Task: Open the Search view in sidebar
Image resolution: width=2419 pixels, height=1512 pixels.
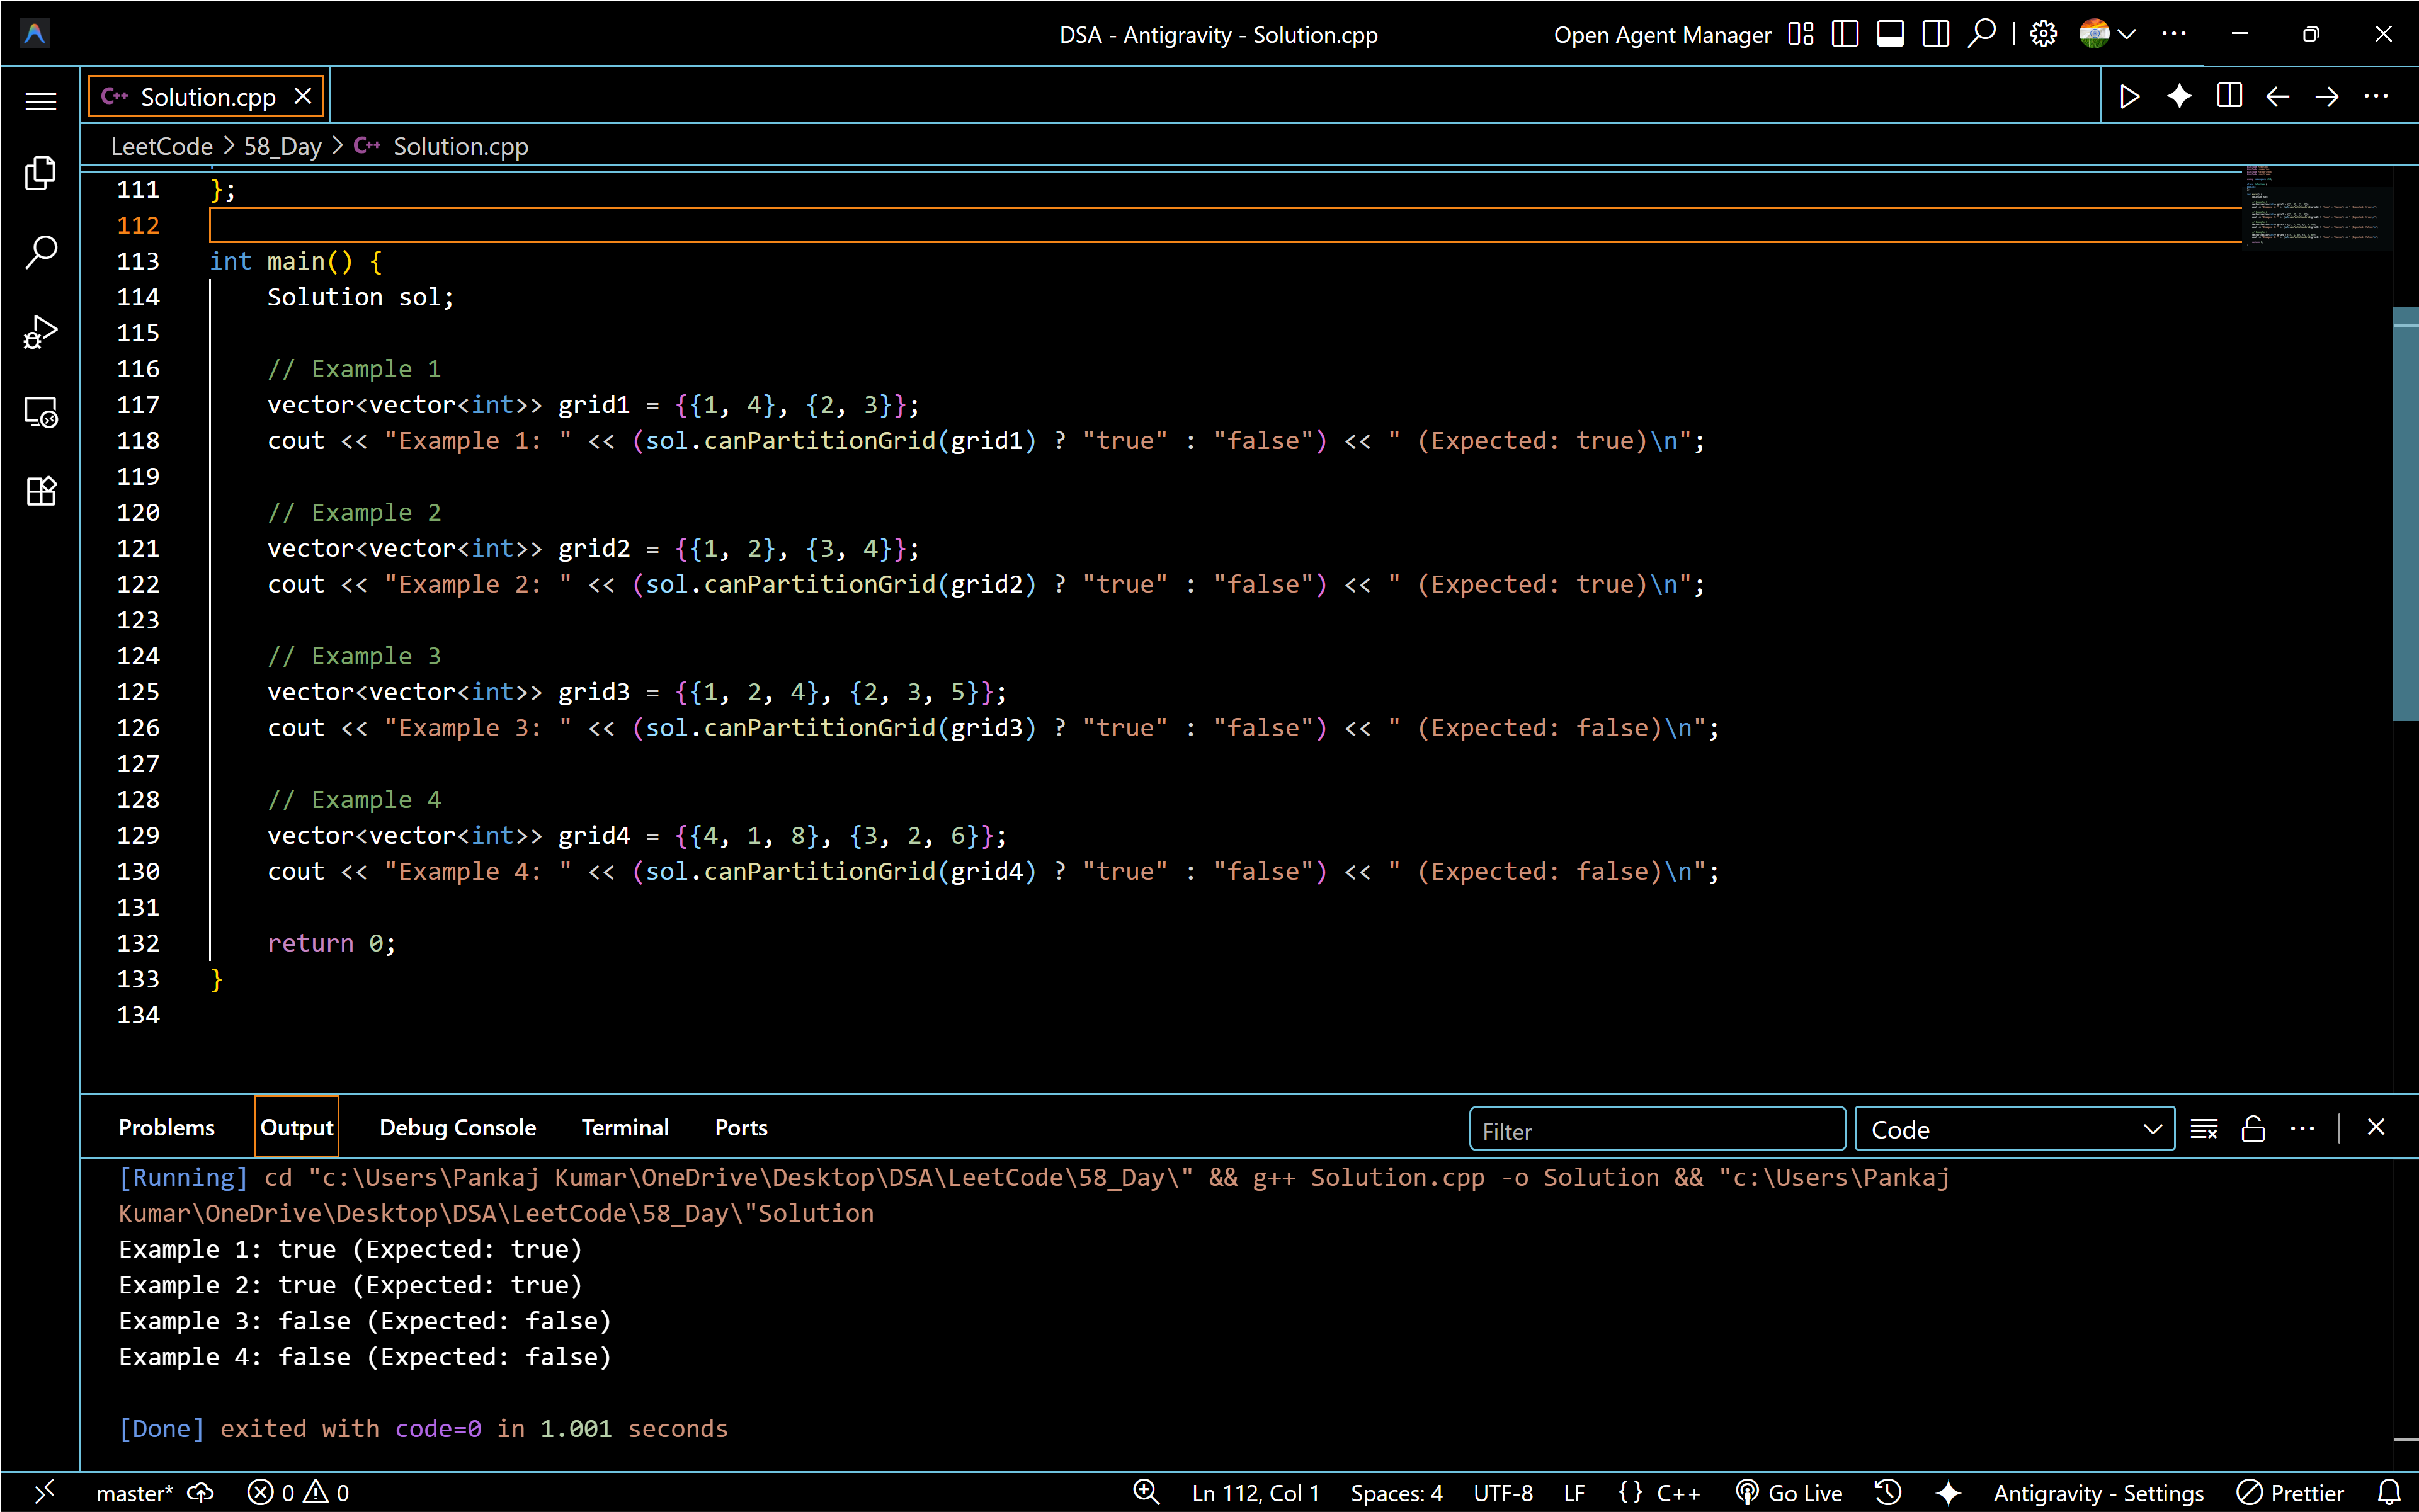Action: [40, 252]
